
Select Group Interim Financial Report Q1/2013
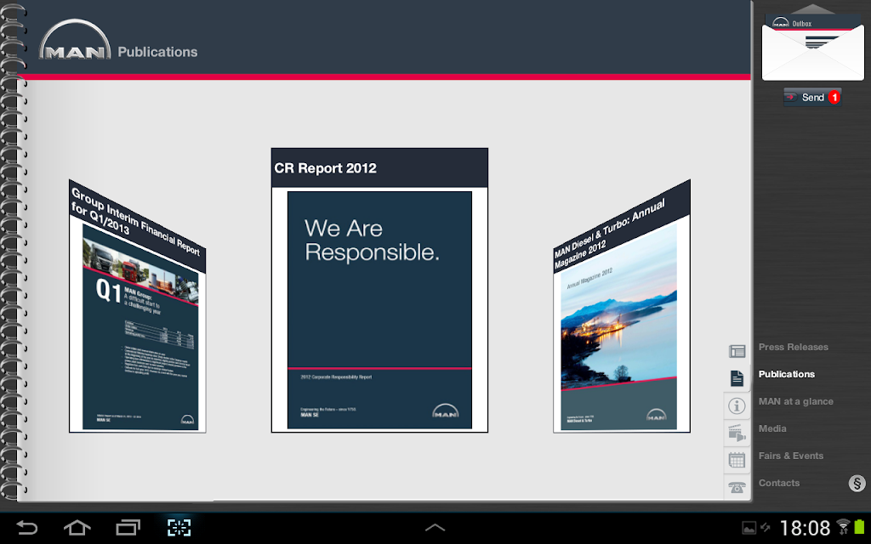coord(137,306)
